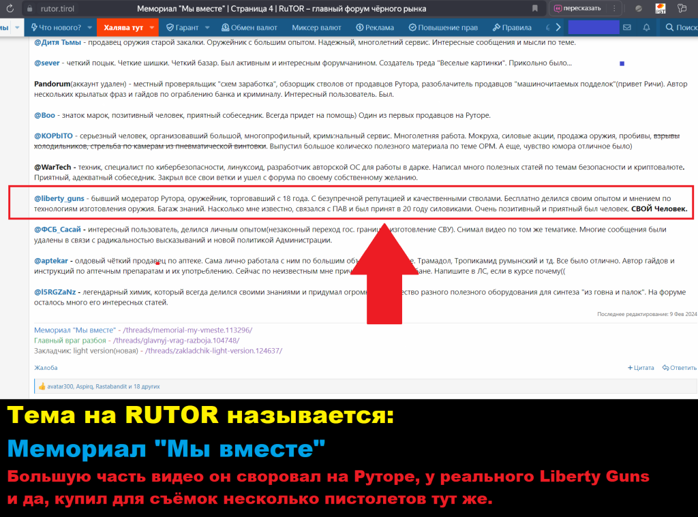Open the Гарант menu item
This screenshot has width=698, height=517.
(182, 27)
